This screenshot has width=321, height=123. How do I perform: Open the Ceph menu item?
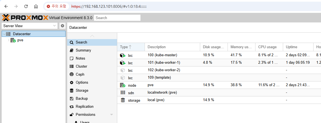coord(92,75)
